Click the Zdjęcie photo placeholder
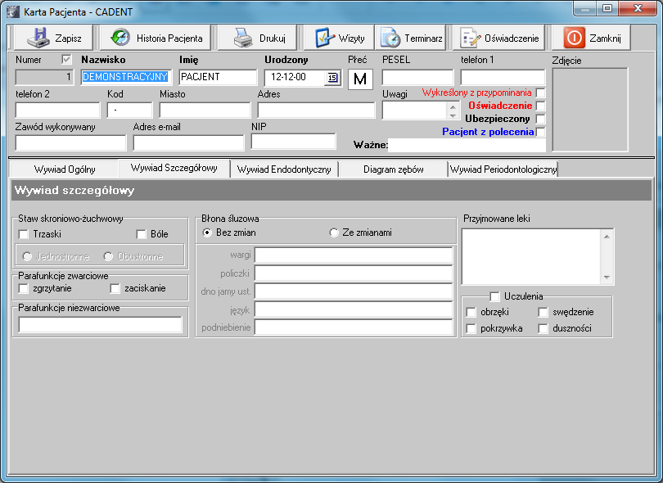663x483 pixels. coord(590,110)
